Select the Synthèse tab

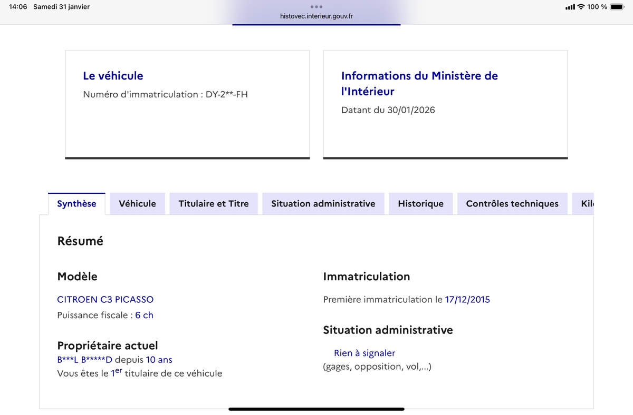tap(76, 203)
